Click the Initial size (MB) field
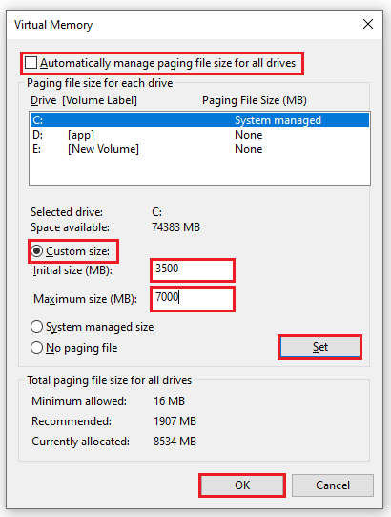This screenshot has height=517, width=391. (x=193, y=270)
